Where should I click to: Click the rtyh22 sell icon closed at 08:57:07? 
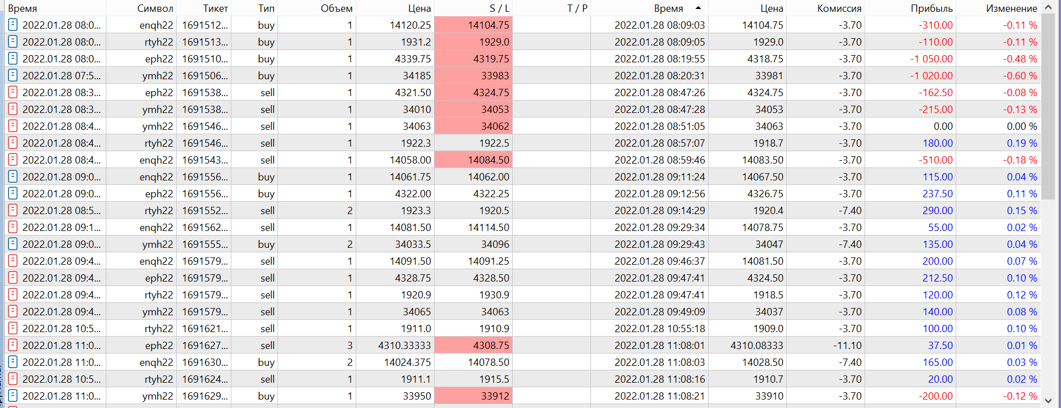click(x=12, y=143)
